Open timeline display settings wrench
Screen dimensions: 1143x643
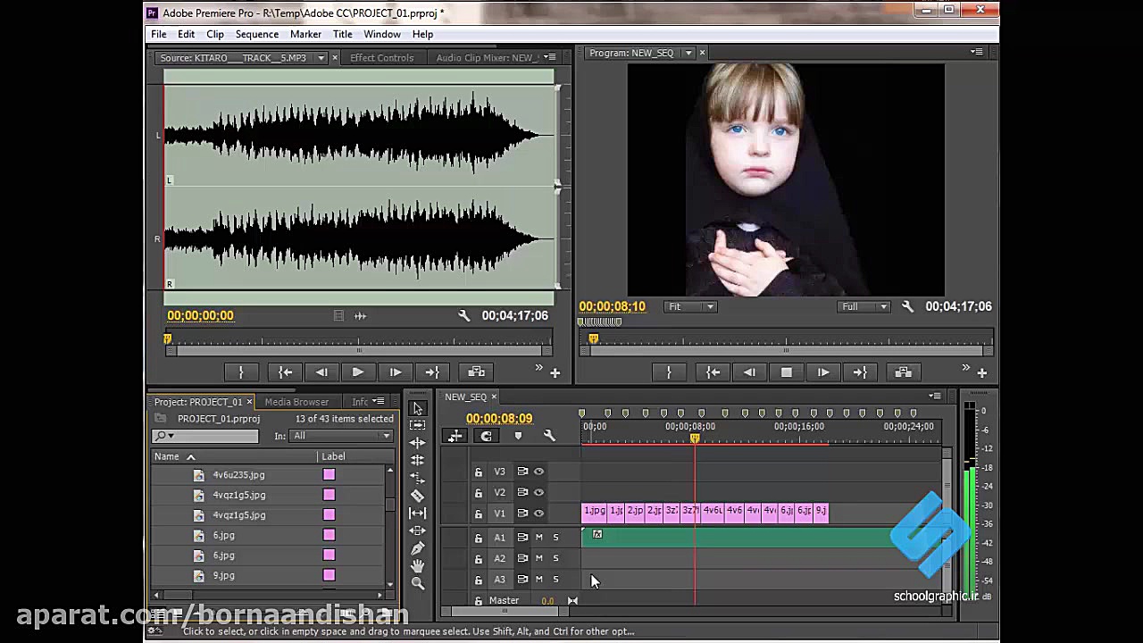click(549, 436)
